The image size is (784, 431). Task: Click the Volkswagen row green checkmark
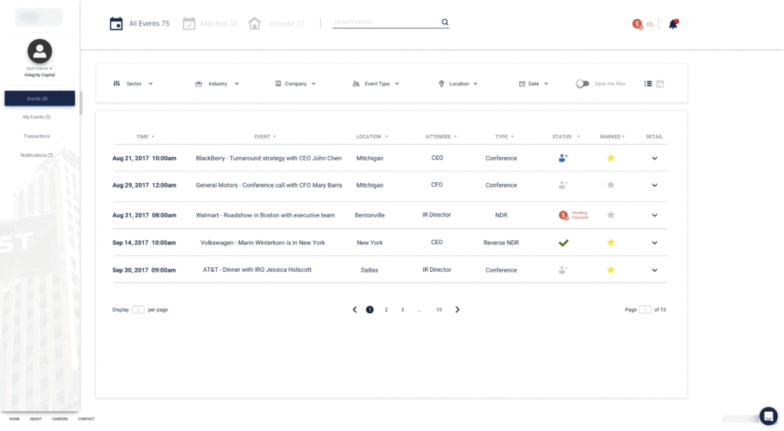click(x=563, y=243)
